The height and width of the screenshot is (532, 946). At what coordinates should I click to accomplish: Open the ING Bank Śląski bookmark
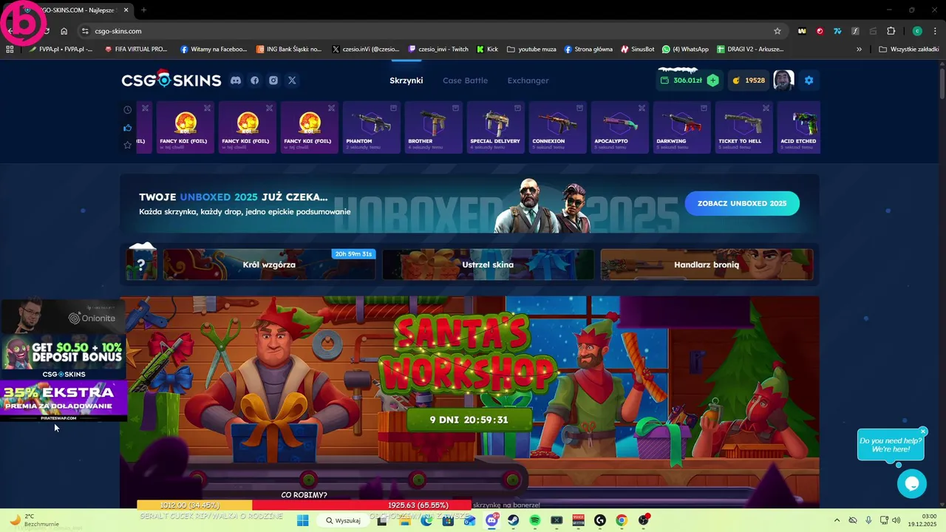click(x=289, y=50)
